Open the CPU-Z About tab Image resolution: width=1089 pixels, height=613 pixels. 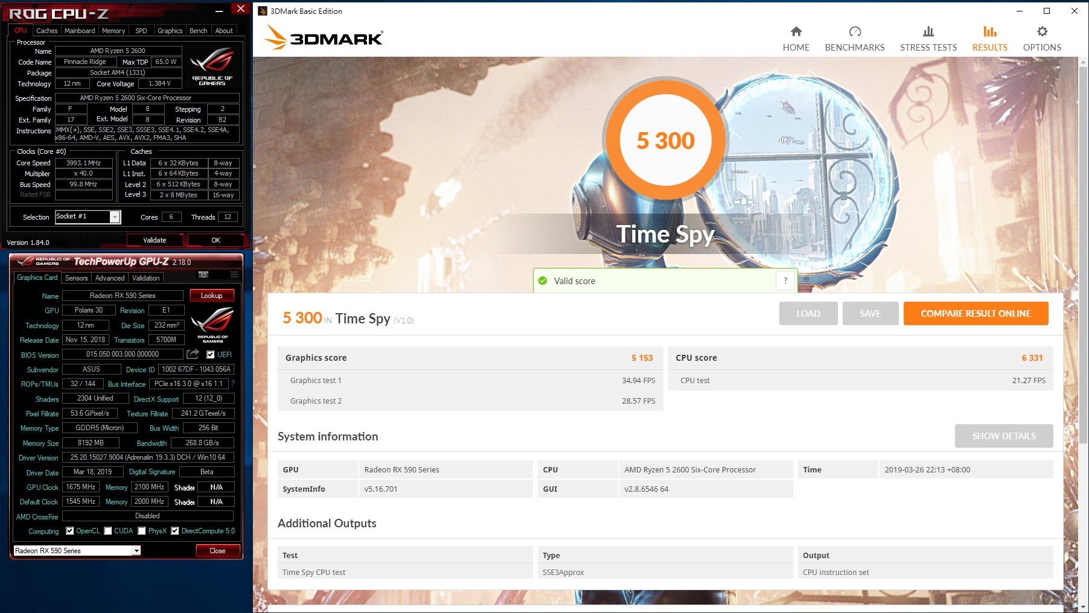224,31
